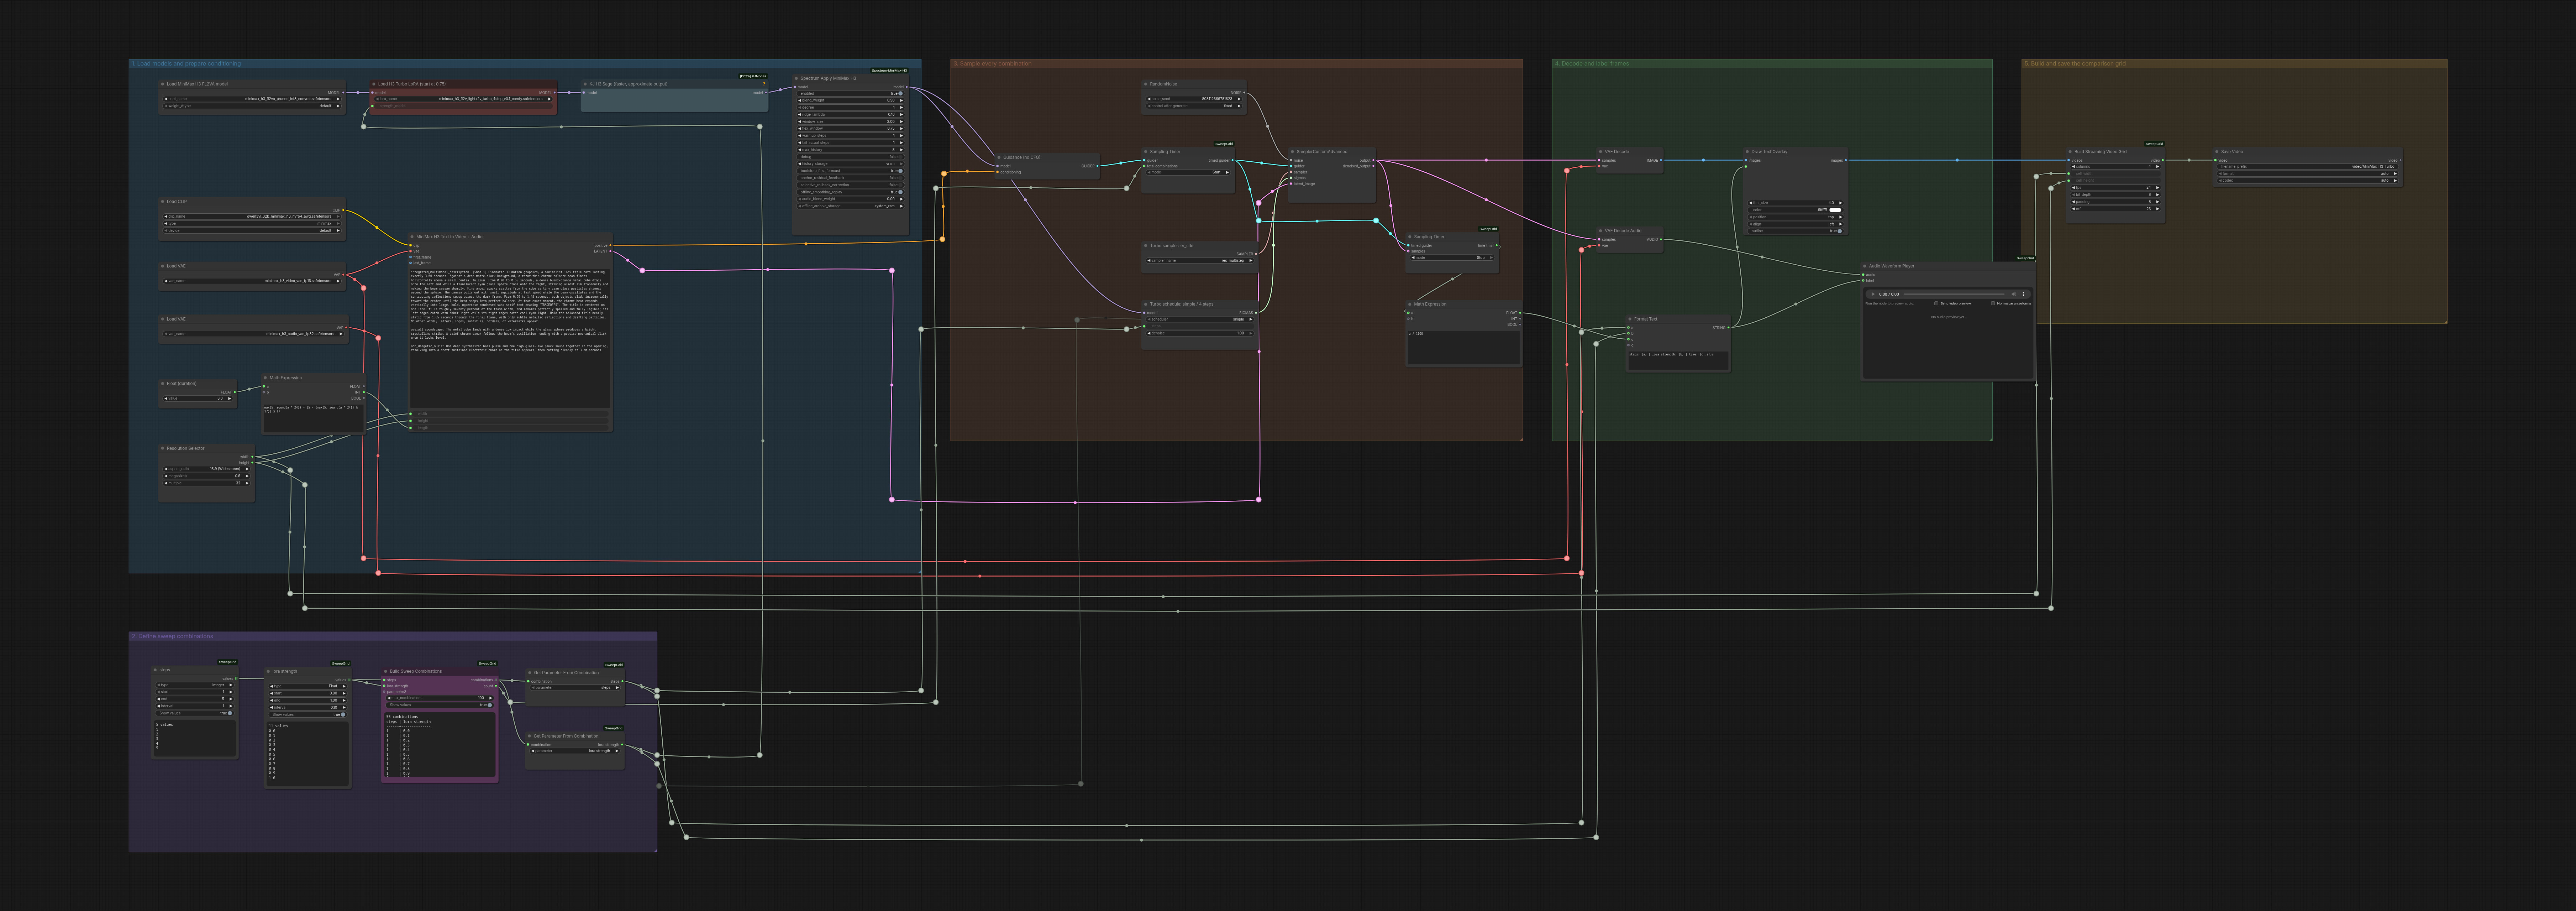Check the Normalize waveforms checkbox
Image resolution: width=2576 pixels, height=911 pixels.
pos(1993,303)
